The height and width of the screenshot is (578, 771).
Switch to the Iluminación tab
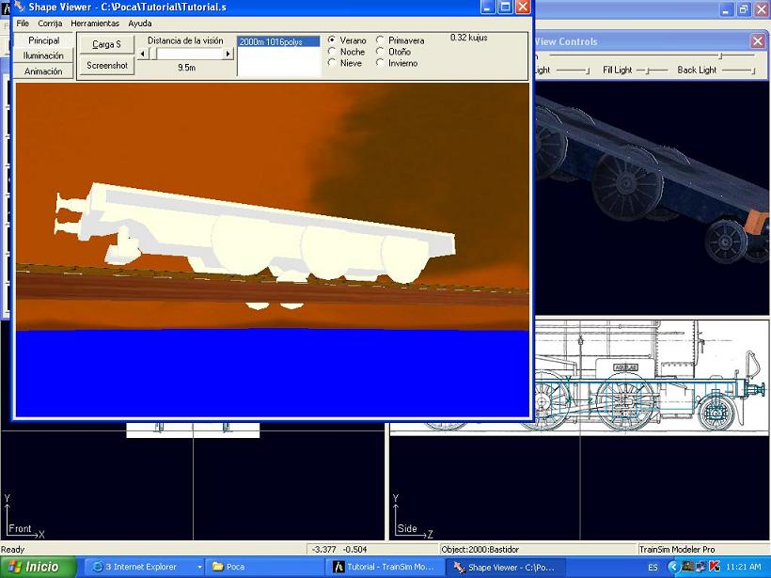click(x=43, y=55)
